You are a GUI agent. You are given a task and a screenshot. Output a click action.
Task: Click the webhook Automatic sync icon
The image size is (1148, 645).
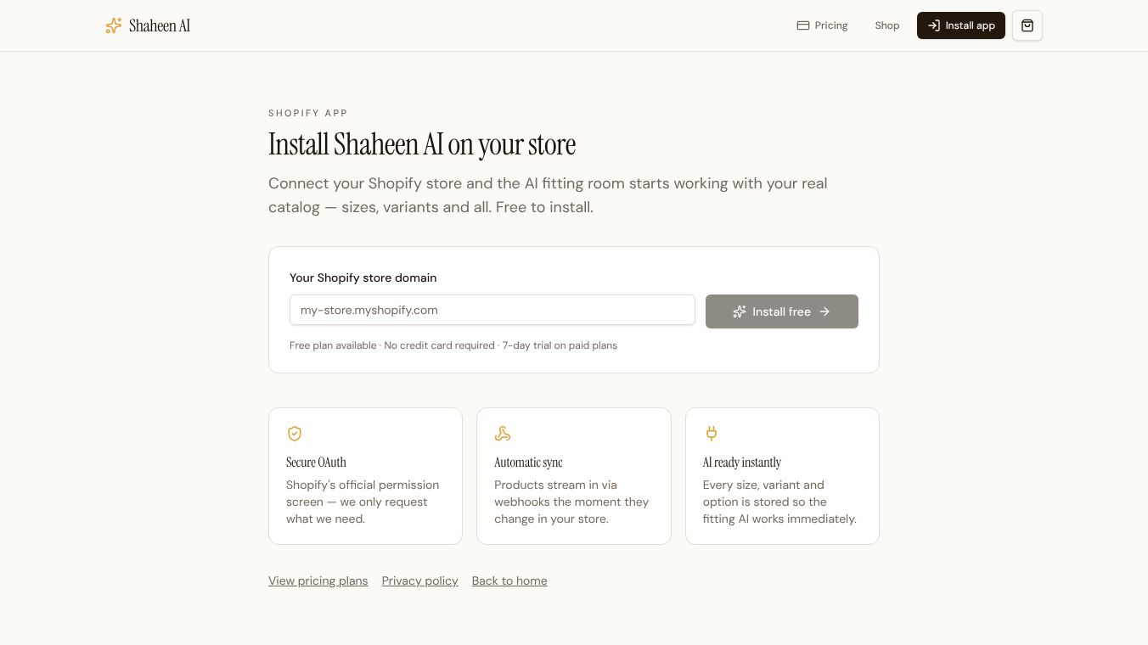(503, 434)
